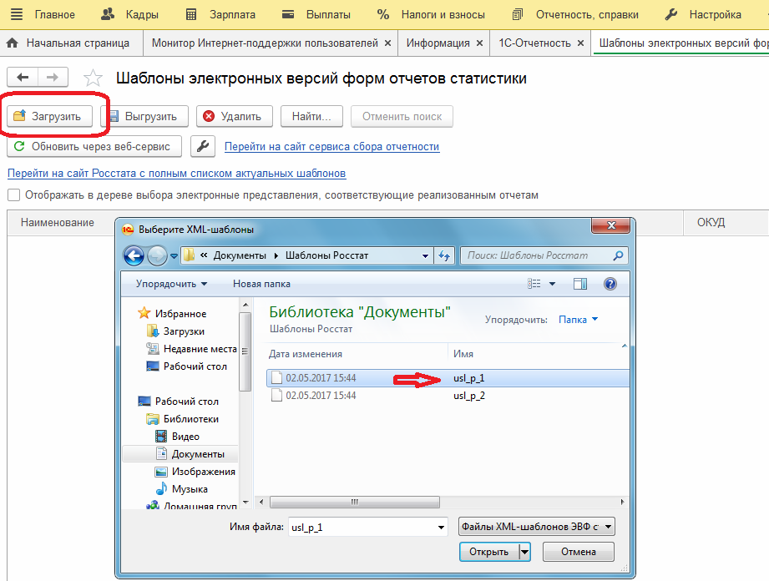This screenshot has height=581, width=769.
Task: Select Видео library in the tree
Action: point(177,437)
